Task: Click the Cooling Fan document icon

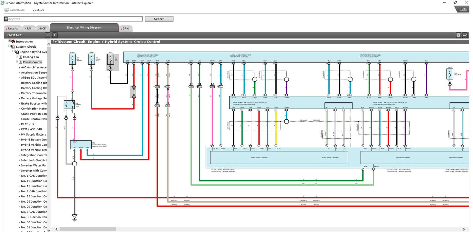Action: pos(20,57)
